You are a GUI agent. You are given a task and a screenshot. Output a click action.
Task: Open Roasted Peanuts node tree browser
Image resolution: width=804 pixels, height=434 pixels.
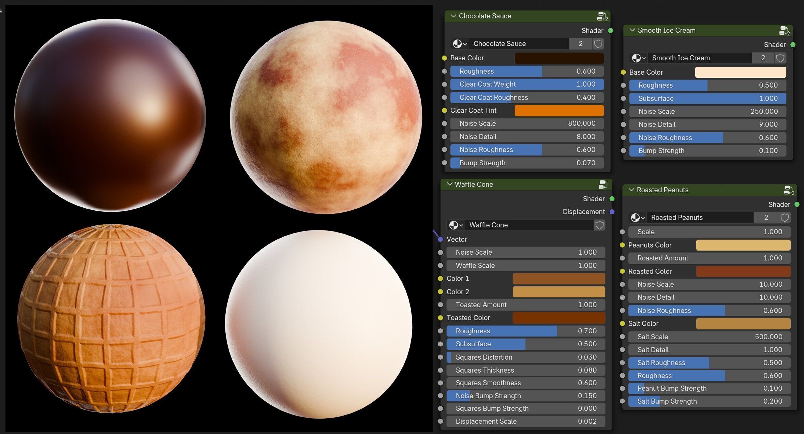click(637, 218)
